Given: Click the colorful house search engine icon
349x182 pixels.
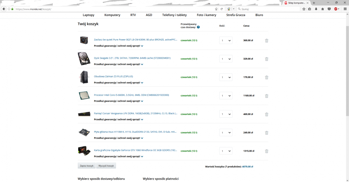Looking at the screenshot, I should 229,9.
